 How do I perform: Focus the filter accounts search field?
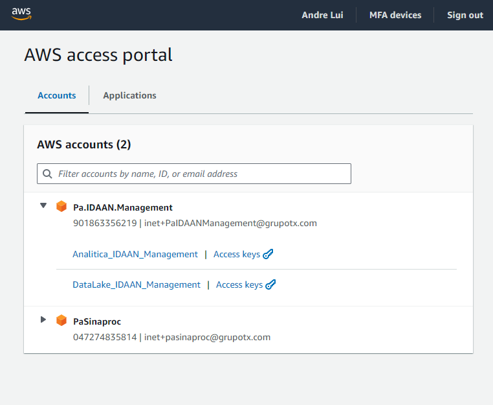tap(194, 174)
